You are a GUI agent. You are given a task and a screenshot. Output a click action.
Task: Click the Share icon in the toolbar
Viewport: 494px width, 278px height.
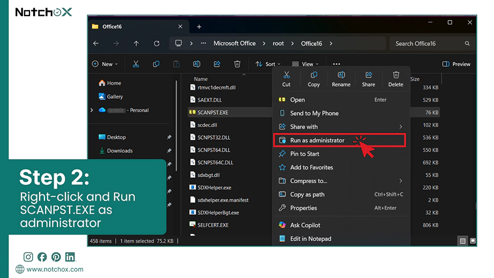point(217,64)
